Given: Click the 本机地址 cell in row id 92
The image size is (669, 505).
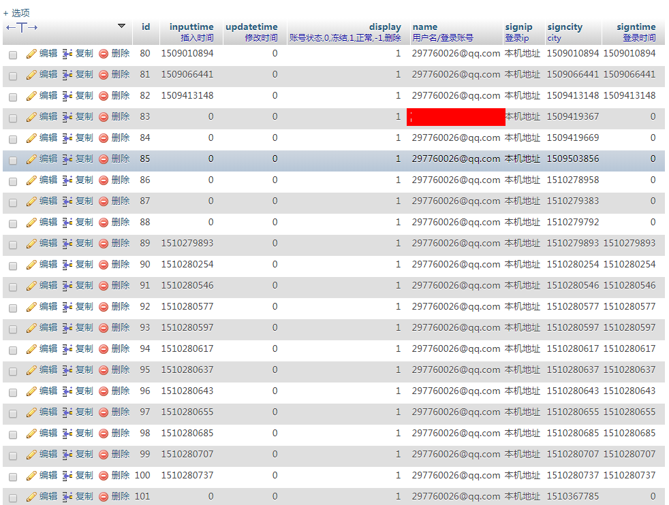Looking at the screenshot, I should (x=523, y=307).
